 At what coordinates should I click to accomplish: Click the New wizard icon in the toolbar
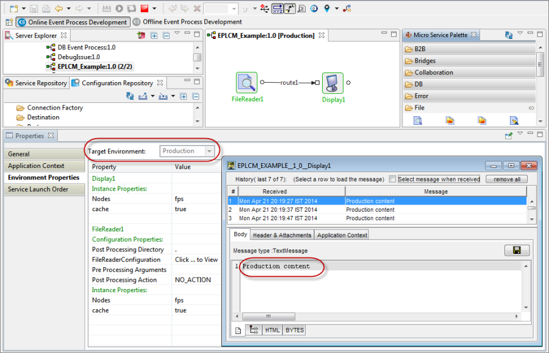click(13, 9)
